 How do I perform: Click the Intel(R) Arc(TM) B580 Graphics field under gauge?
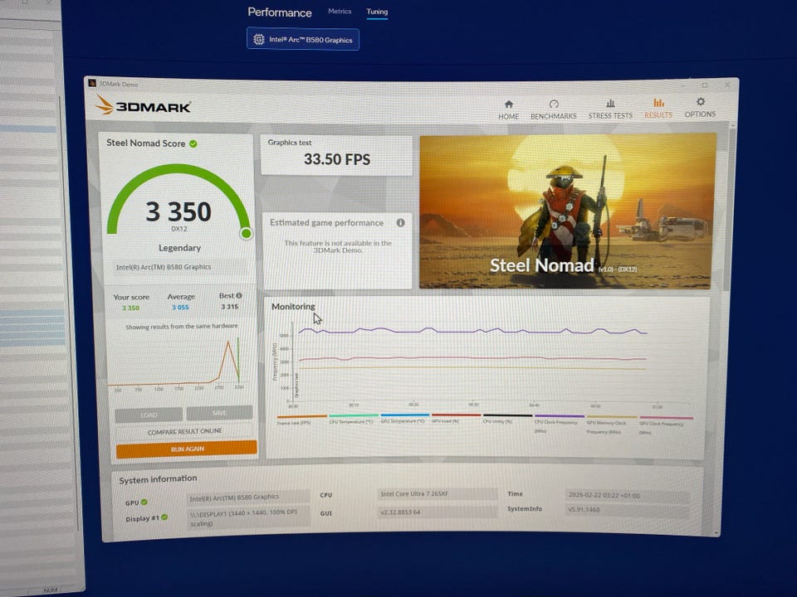[179, 267]
